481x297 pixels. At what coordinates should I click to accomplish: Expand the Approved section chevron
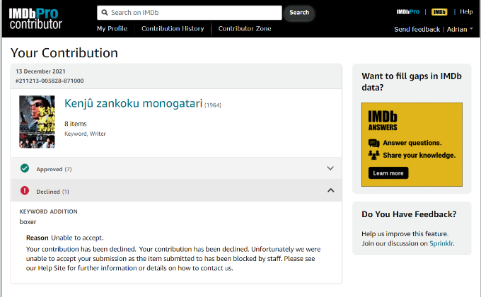click(x=330, y=169)
